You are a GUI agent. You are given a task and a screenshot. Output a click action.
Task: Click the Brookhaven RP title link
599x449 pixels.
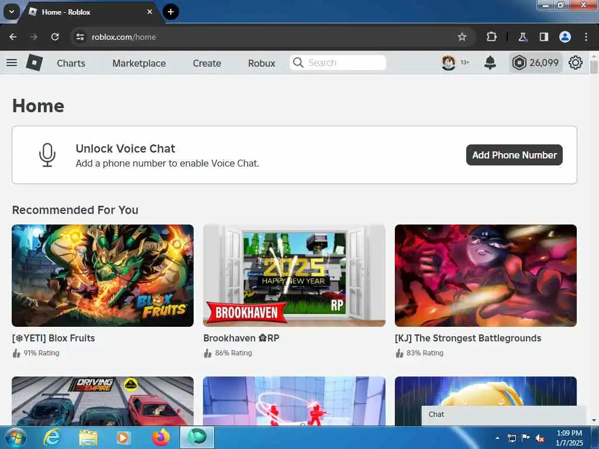pos(241,339)
